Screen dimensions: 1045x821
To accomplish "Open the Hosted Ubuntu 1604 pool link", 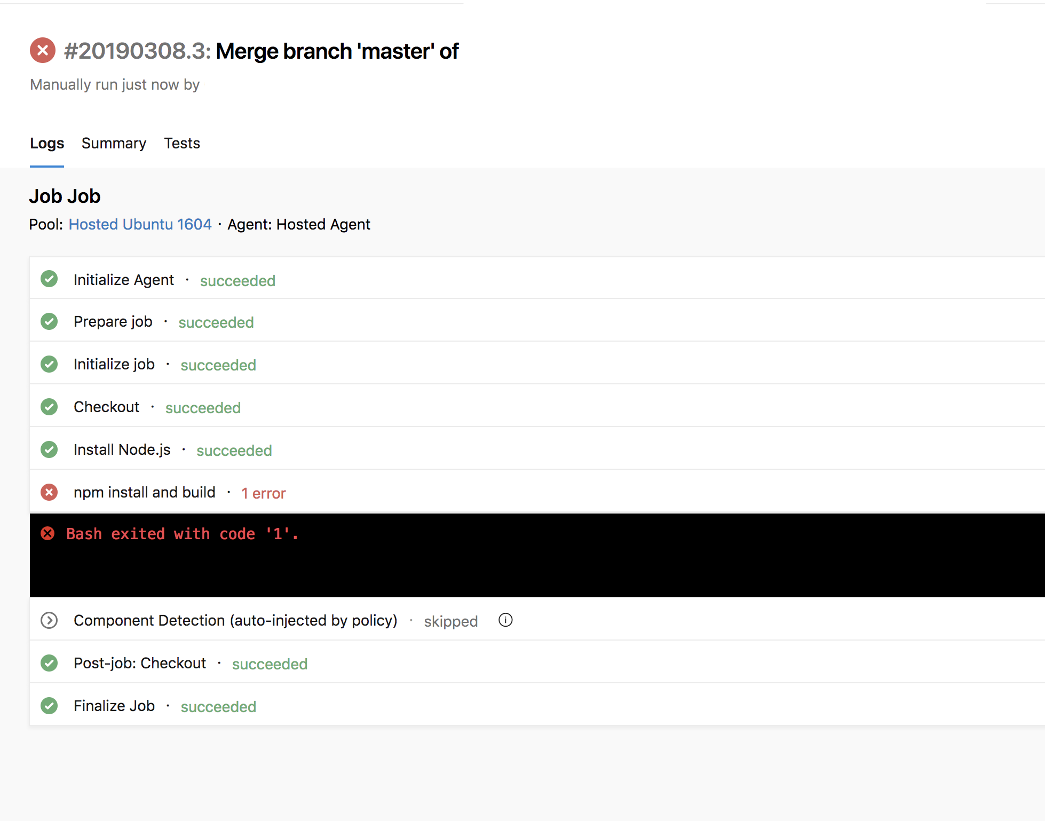I will click(x=140, y=224).
